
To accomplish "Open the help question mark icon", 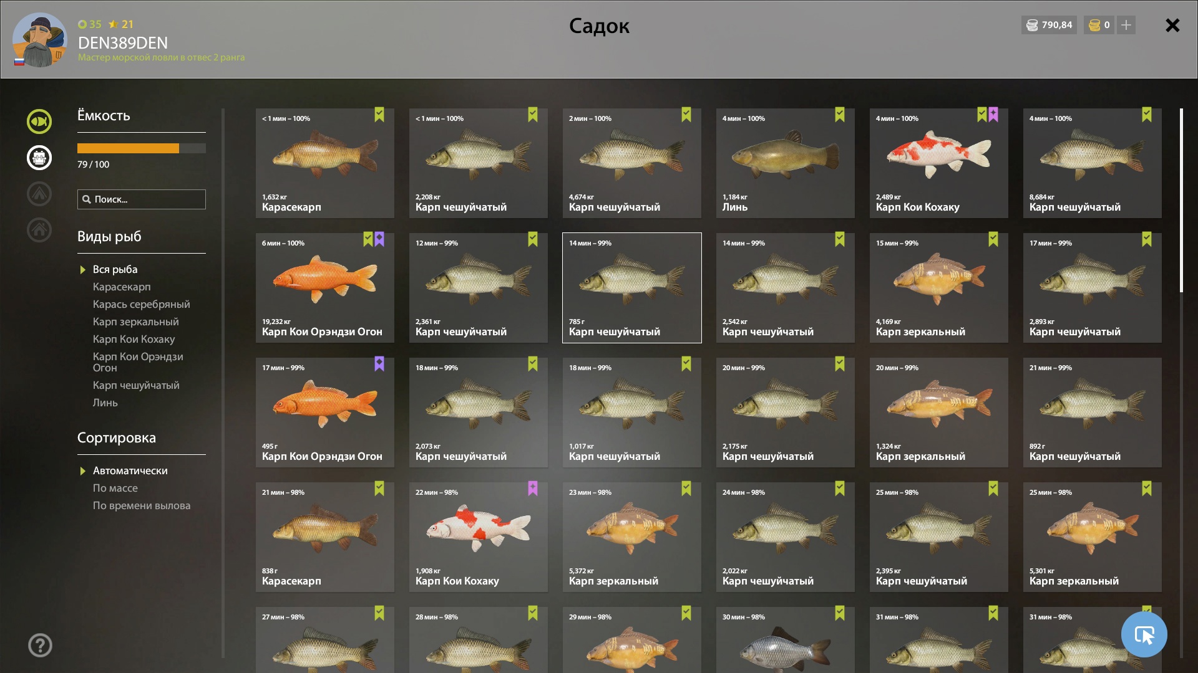I will click(40, 646).
